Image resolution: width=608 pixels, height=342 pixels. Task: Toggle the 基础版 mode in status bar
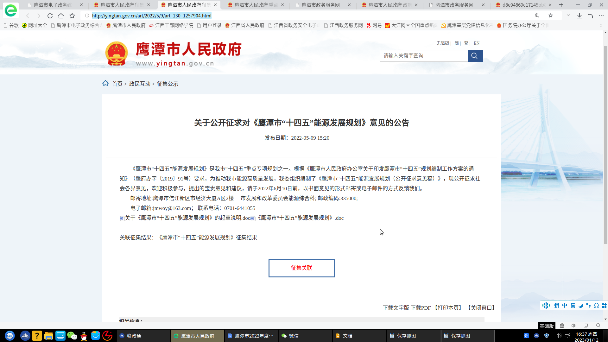547,326
